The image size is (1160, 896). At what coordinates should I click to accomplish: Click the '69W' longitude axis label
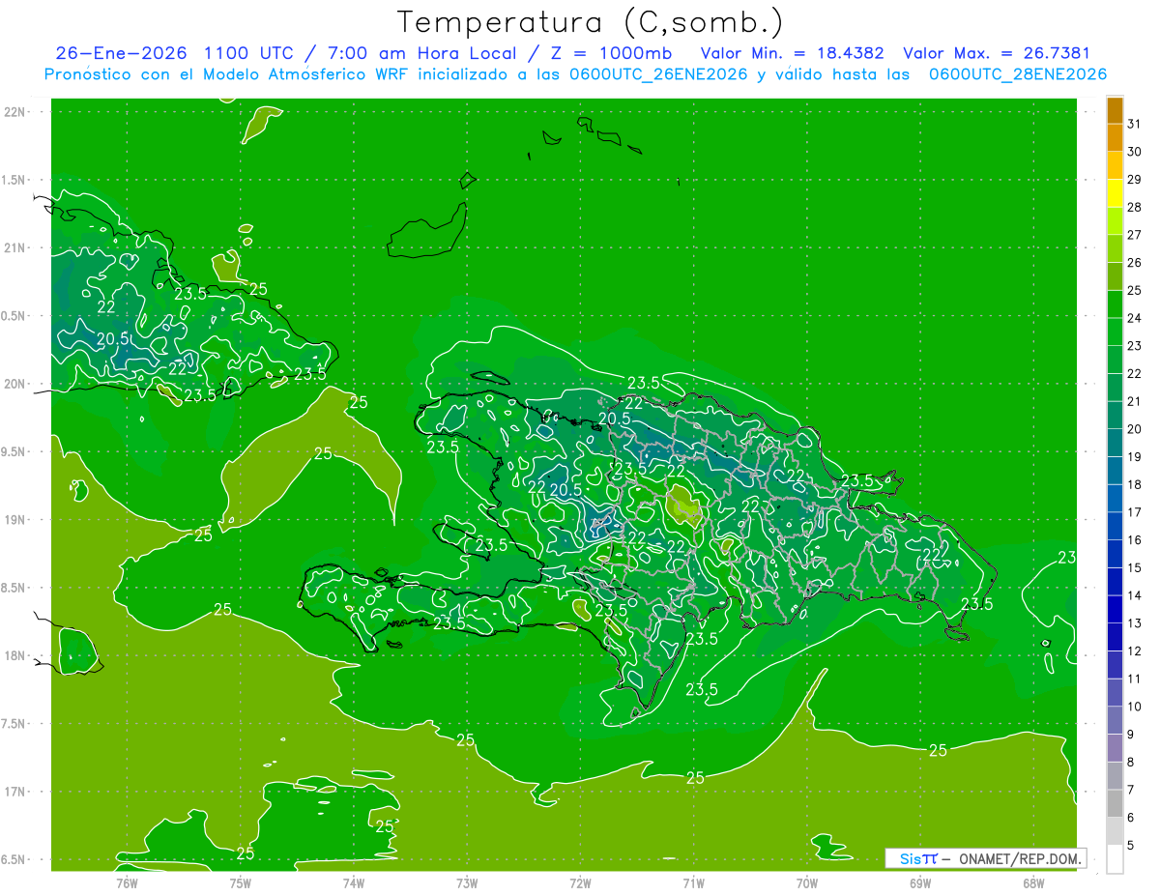pyautogui.click(x=920, y=882)
